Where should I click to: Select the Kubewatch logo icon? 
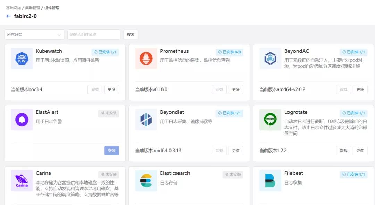[22, 59]
